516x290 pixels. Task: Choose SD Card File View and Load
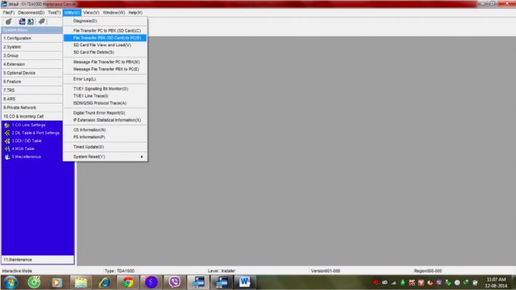(x=105, y=45)
